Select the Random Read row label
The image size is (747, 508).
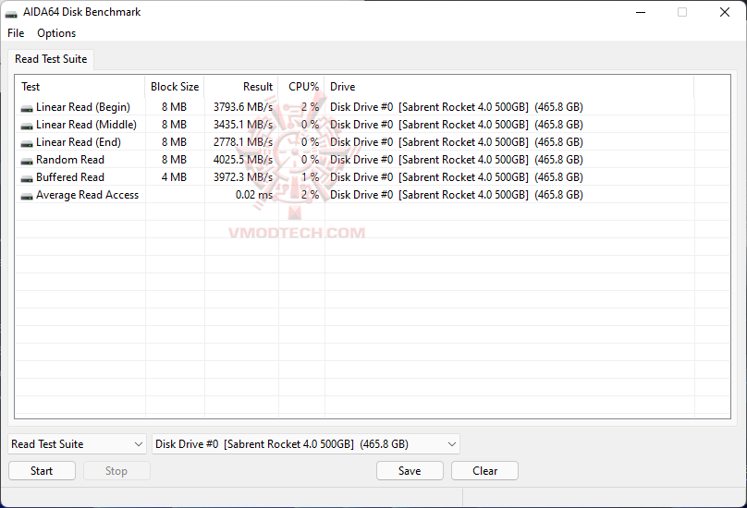pyautogui.click(x=70, y=160)
